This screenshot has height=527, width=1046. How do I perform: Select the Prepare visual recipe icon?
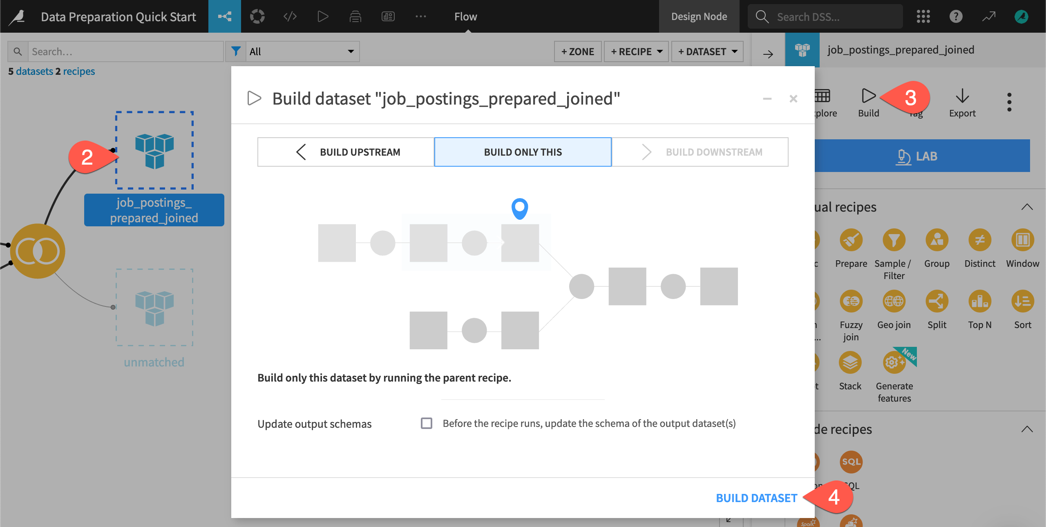point(851,241)
